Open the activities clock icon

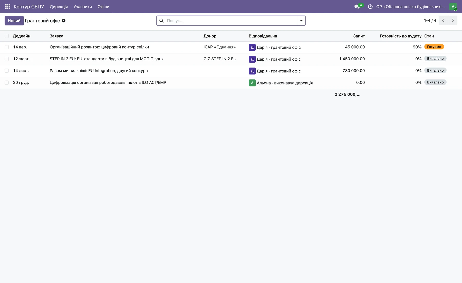pos(370,7)
